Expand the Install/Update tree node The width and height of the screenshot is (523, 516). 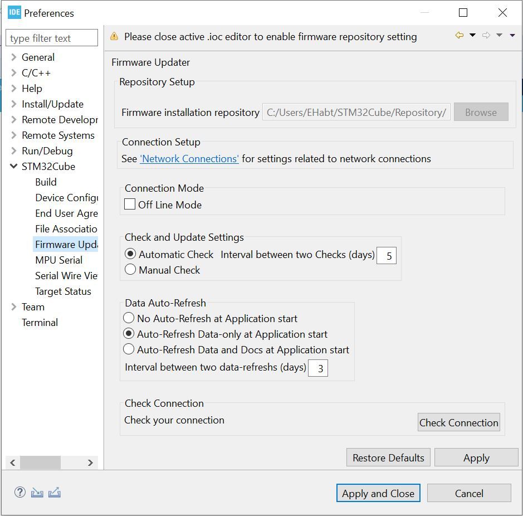[14, 104]
